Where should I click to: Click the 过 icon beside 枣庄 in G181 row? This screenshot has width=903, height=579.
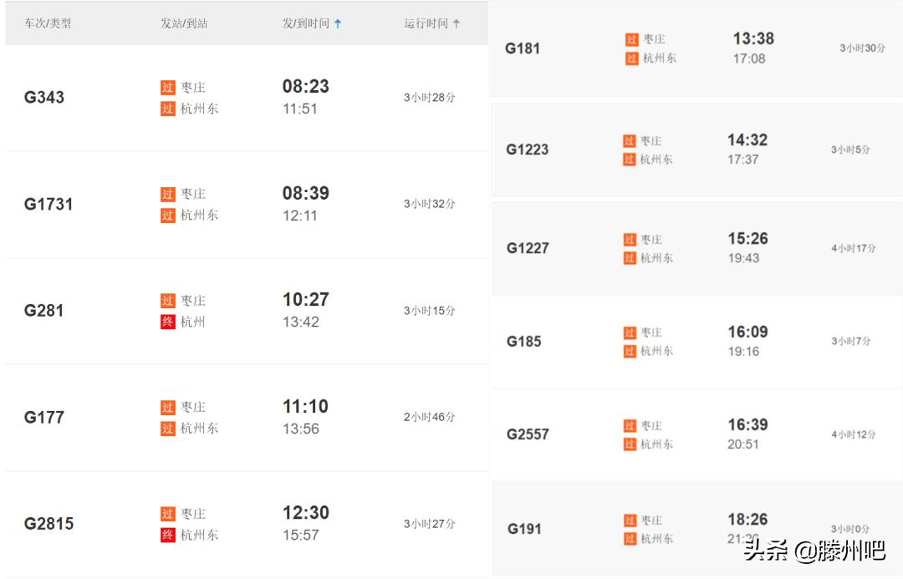point(631,39)
